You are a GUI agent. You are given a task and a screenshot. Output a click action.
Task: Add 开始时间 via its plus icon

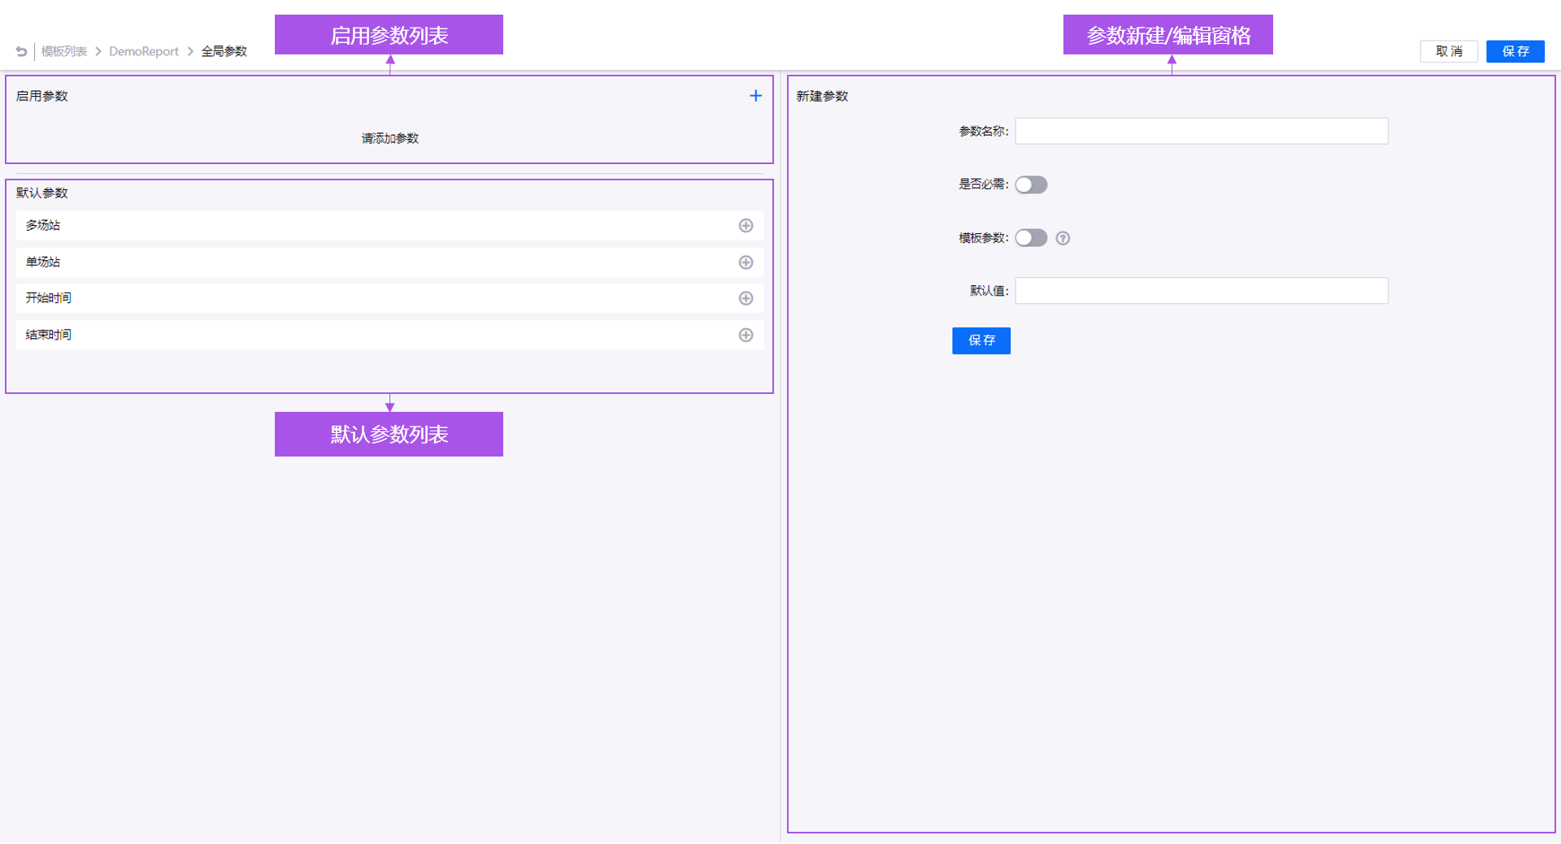click(x=746, y=298)
